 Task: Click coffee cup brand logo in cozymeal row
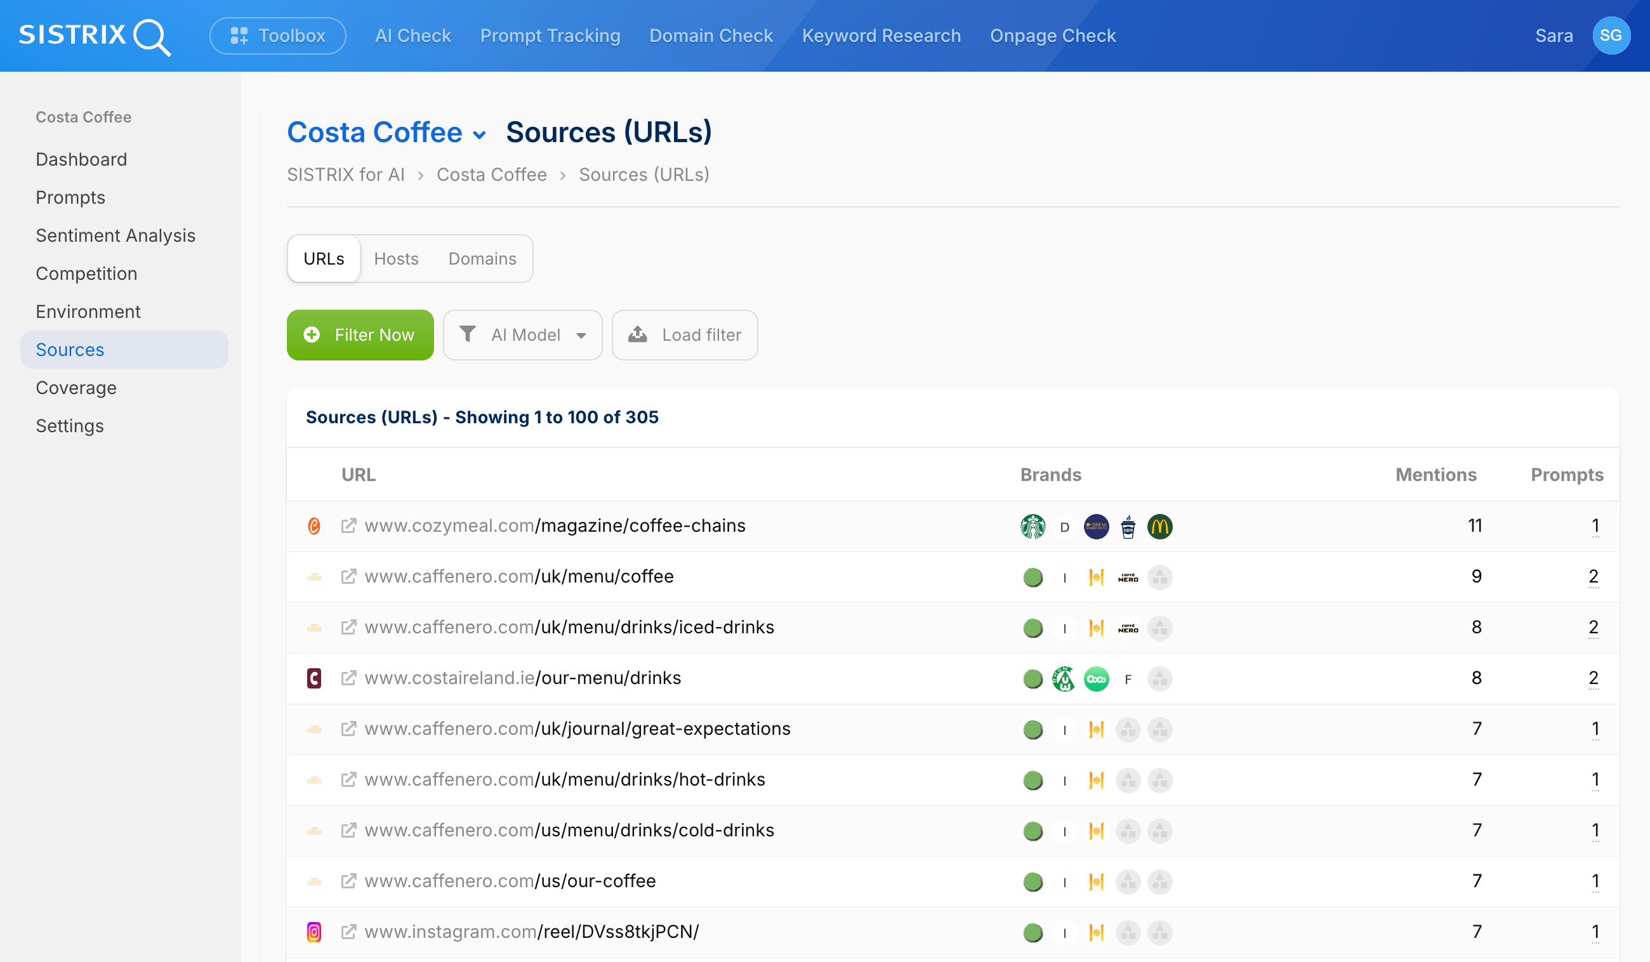pos(1128,527)
